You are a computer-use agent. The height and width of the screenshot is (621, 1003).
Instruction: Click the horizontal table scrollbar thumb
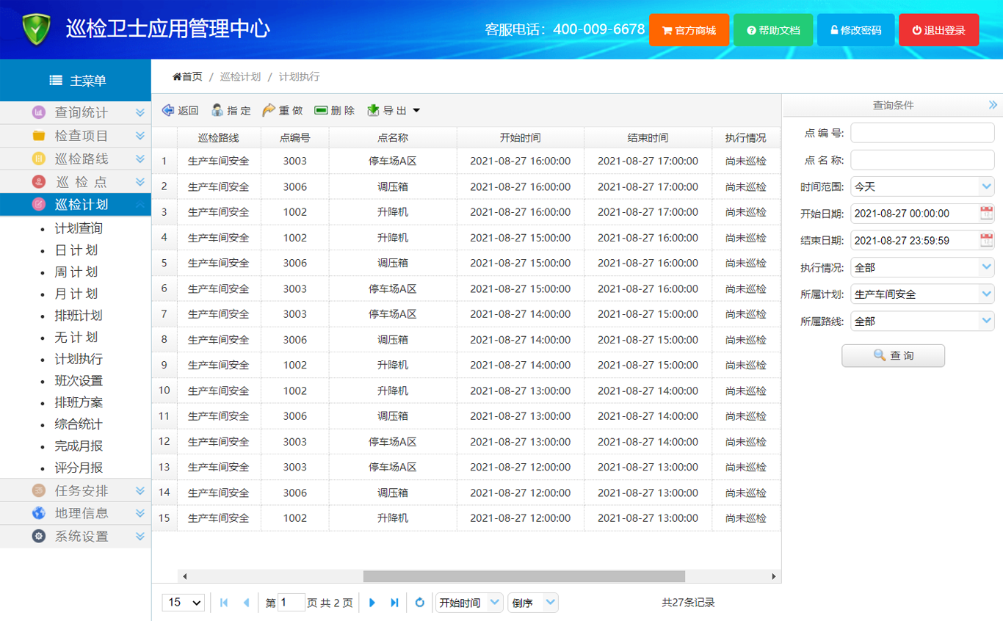524,576
